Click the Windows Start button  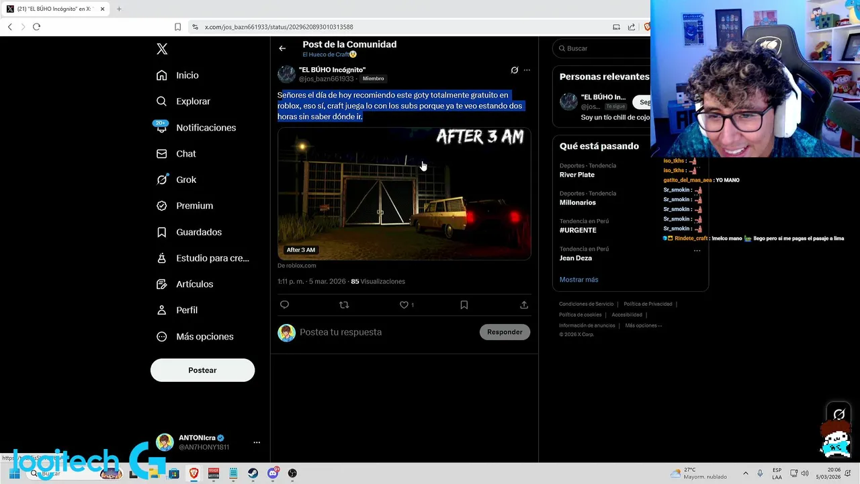(x=13, y=473)
